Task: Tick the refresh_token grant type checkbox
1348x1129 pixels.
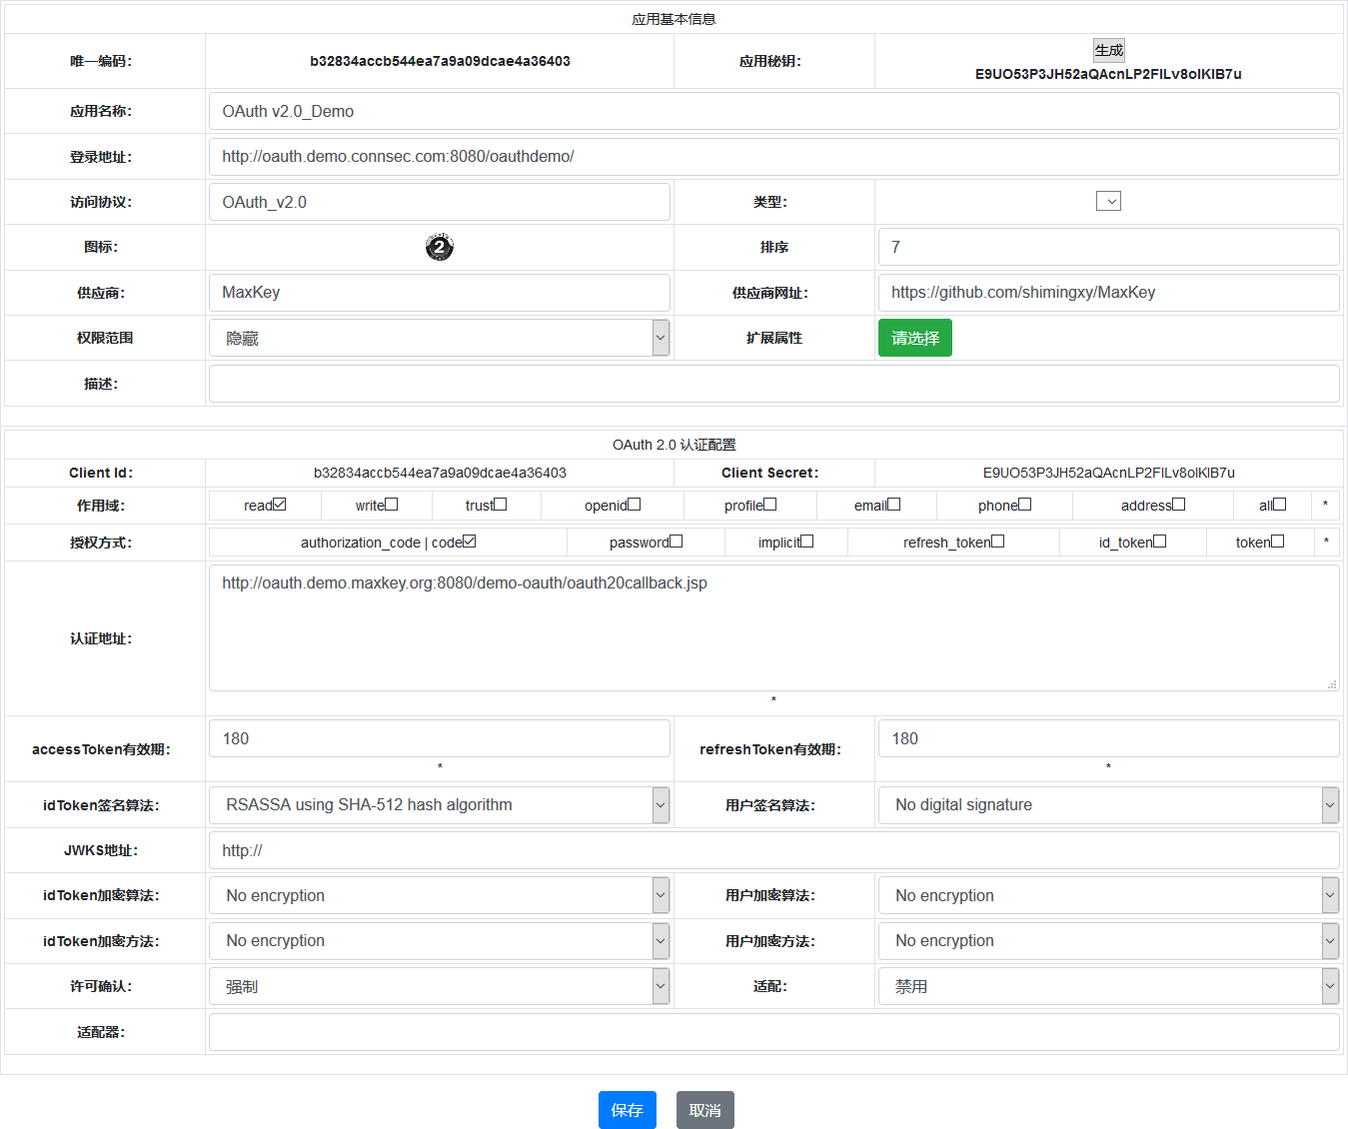Action: pos(998,542)
